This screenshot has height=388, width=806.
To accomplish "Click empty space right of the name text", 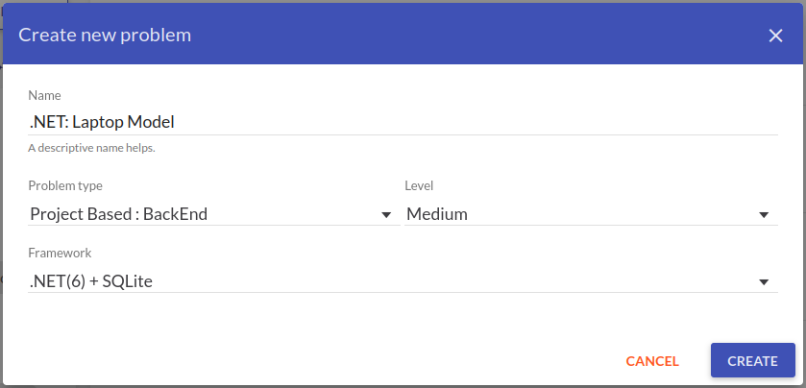I will coord(480,122).
